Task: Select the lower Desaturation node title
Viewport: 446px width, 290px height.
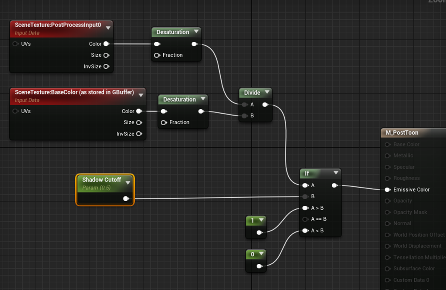Action: pyautogui.click(x=179, y=100)
